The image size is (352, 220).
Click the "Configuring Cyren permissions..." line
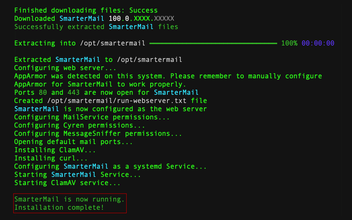(x=80, y=126)
